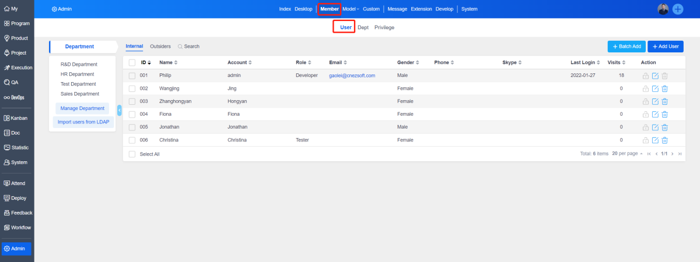Click the Add User button
This screenshot has width=700, height=262.
point(665,46)
